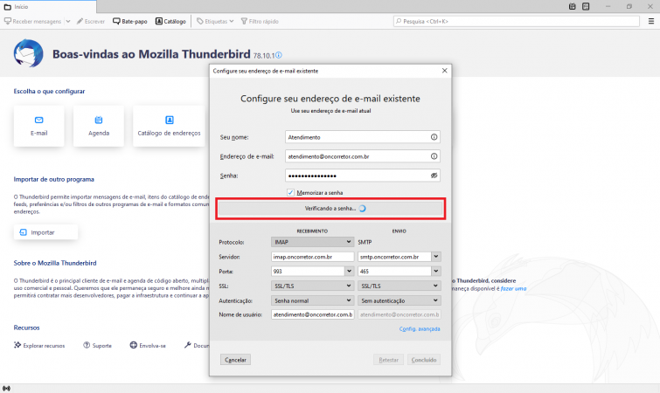Image resolution: width=660 pixels, height=393 pixels.
Task: Uncheck the Memorizar a senha checkbox
Action: tap(290, 192)
